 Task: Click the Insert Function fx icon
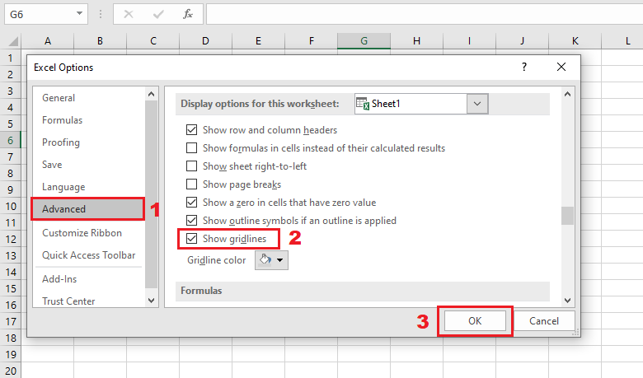(188, 14)
